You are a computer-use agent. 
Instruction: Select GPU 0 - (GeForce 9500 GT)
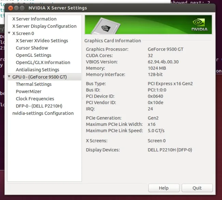[39, 77]
